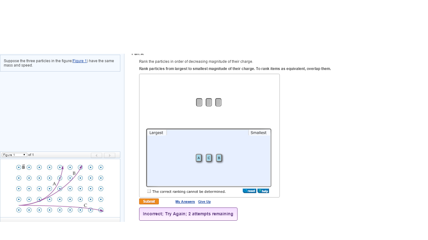The width and height of the screenshot is (428, 240).
Task: Click the middle gray ranking slot
Action: click(209, 102)
